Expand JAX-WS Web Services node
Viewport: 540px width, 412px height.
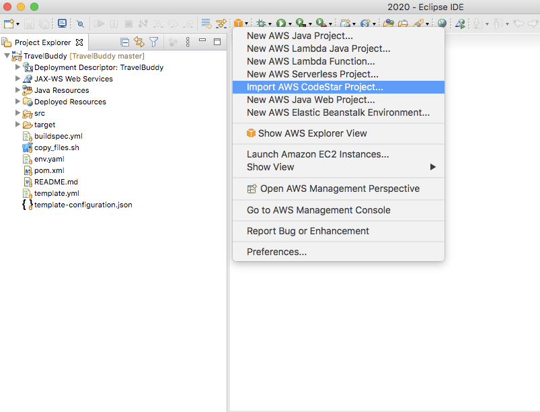click(17, 78)
